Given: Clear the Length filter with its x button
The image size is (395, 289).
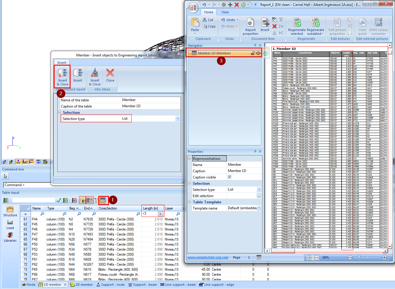Looking at the screenshot, I should [x=160, y=214].
